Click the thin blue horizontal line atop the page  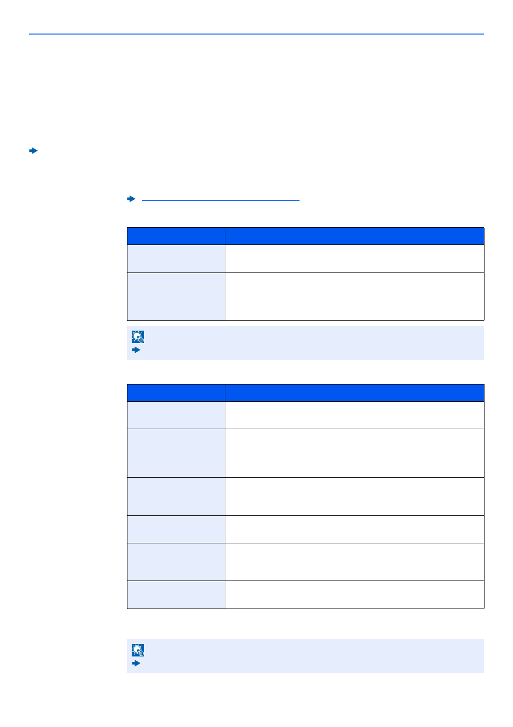coord(256,34)
